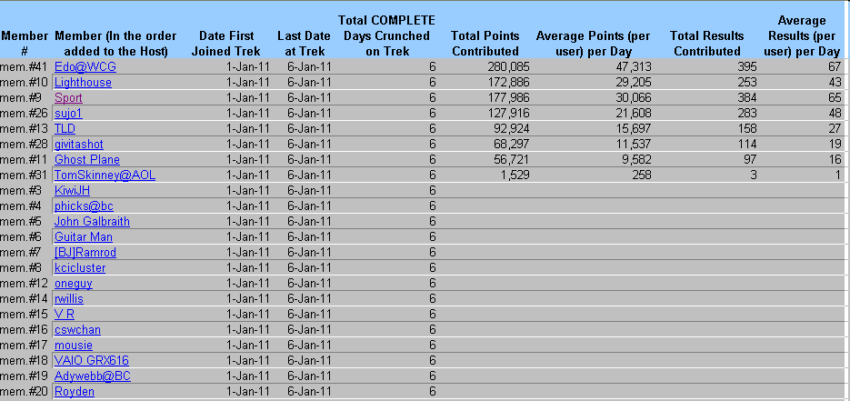Select the sujo1 member link
Image resolution: width=850 pixels, height=401 pixels.
(68, 114)
